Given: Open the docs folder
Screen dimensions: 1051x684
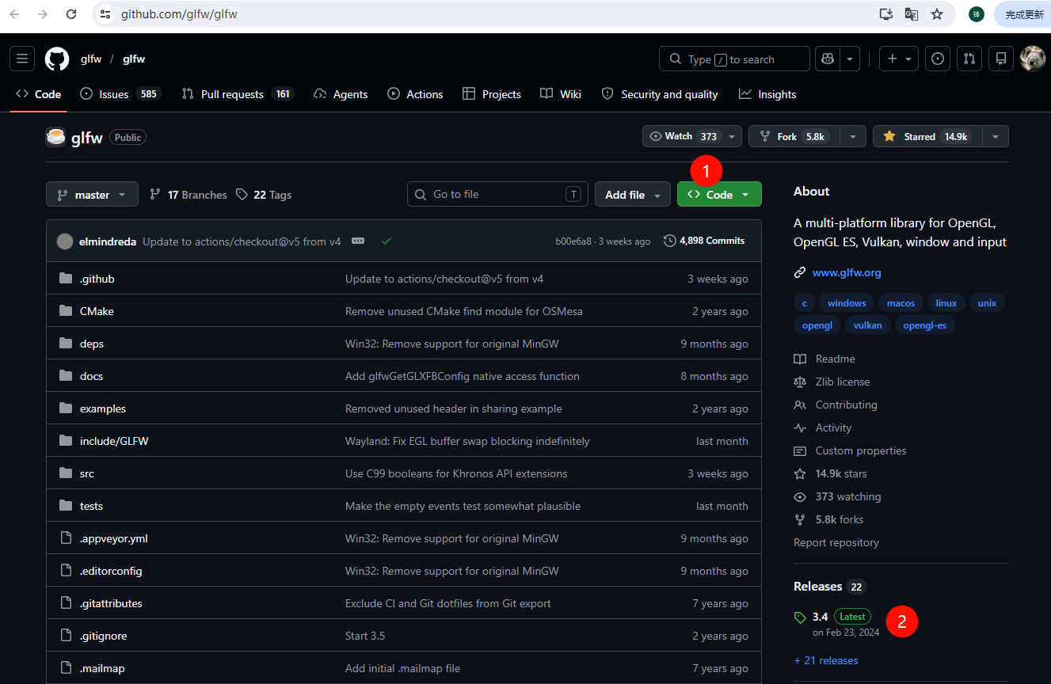Looking at the screenshot, I should pyautogui.click(x=92, y=376).
